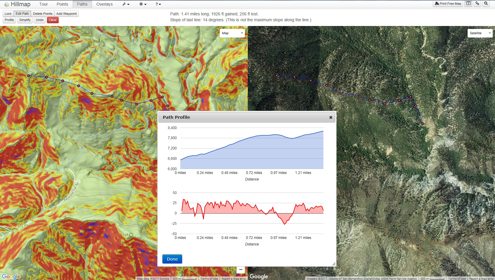Image resolution: width=495 pixels, height=280 pixels.
Task: Expand the settings gear dropdown
Action: pyautogui.click(x=142, y=4)
